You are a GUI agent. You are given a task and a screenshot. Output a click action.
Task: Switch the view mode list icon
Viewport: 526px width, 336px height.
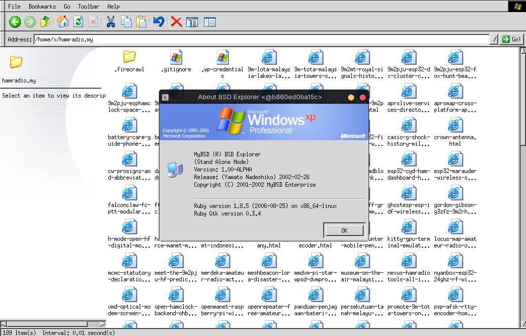(x=210, y=22)
